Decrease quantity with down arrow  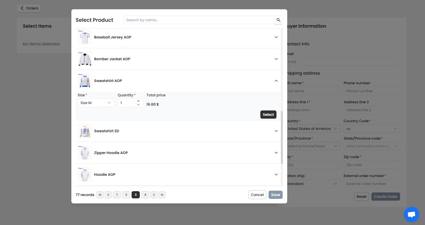(138, 105)
